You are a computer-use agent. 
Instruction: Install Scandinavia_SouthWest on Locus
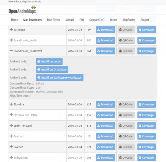[49, 61]
